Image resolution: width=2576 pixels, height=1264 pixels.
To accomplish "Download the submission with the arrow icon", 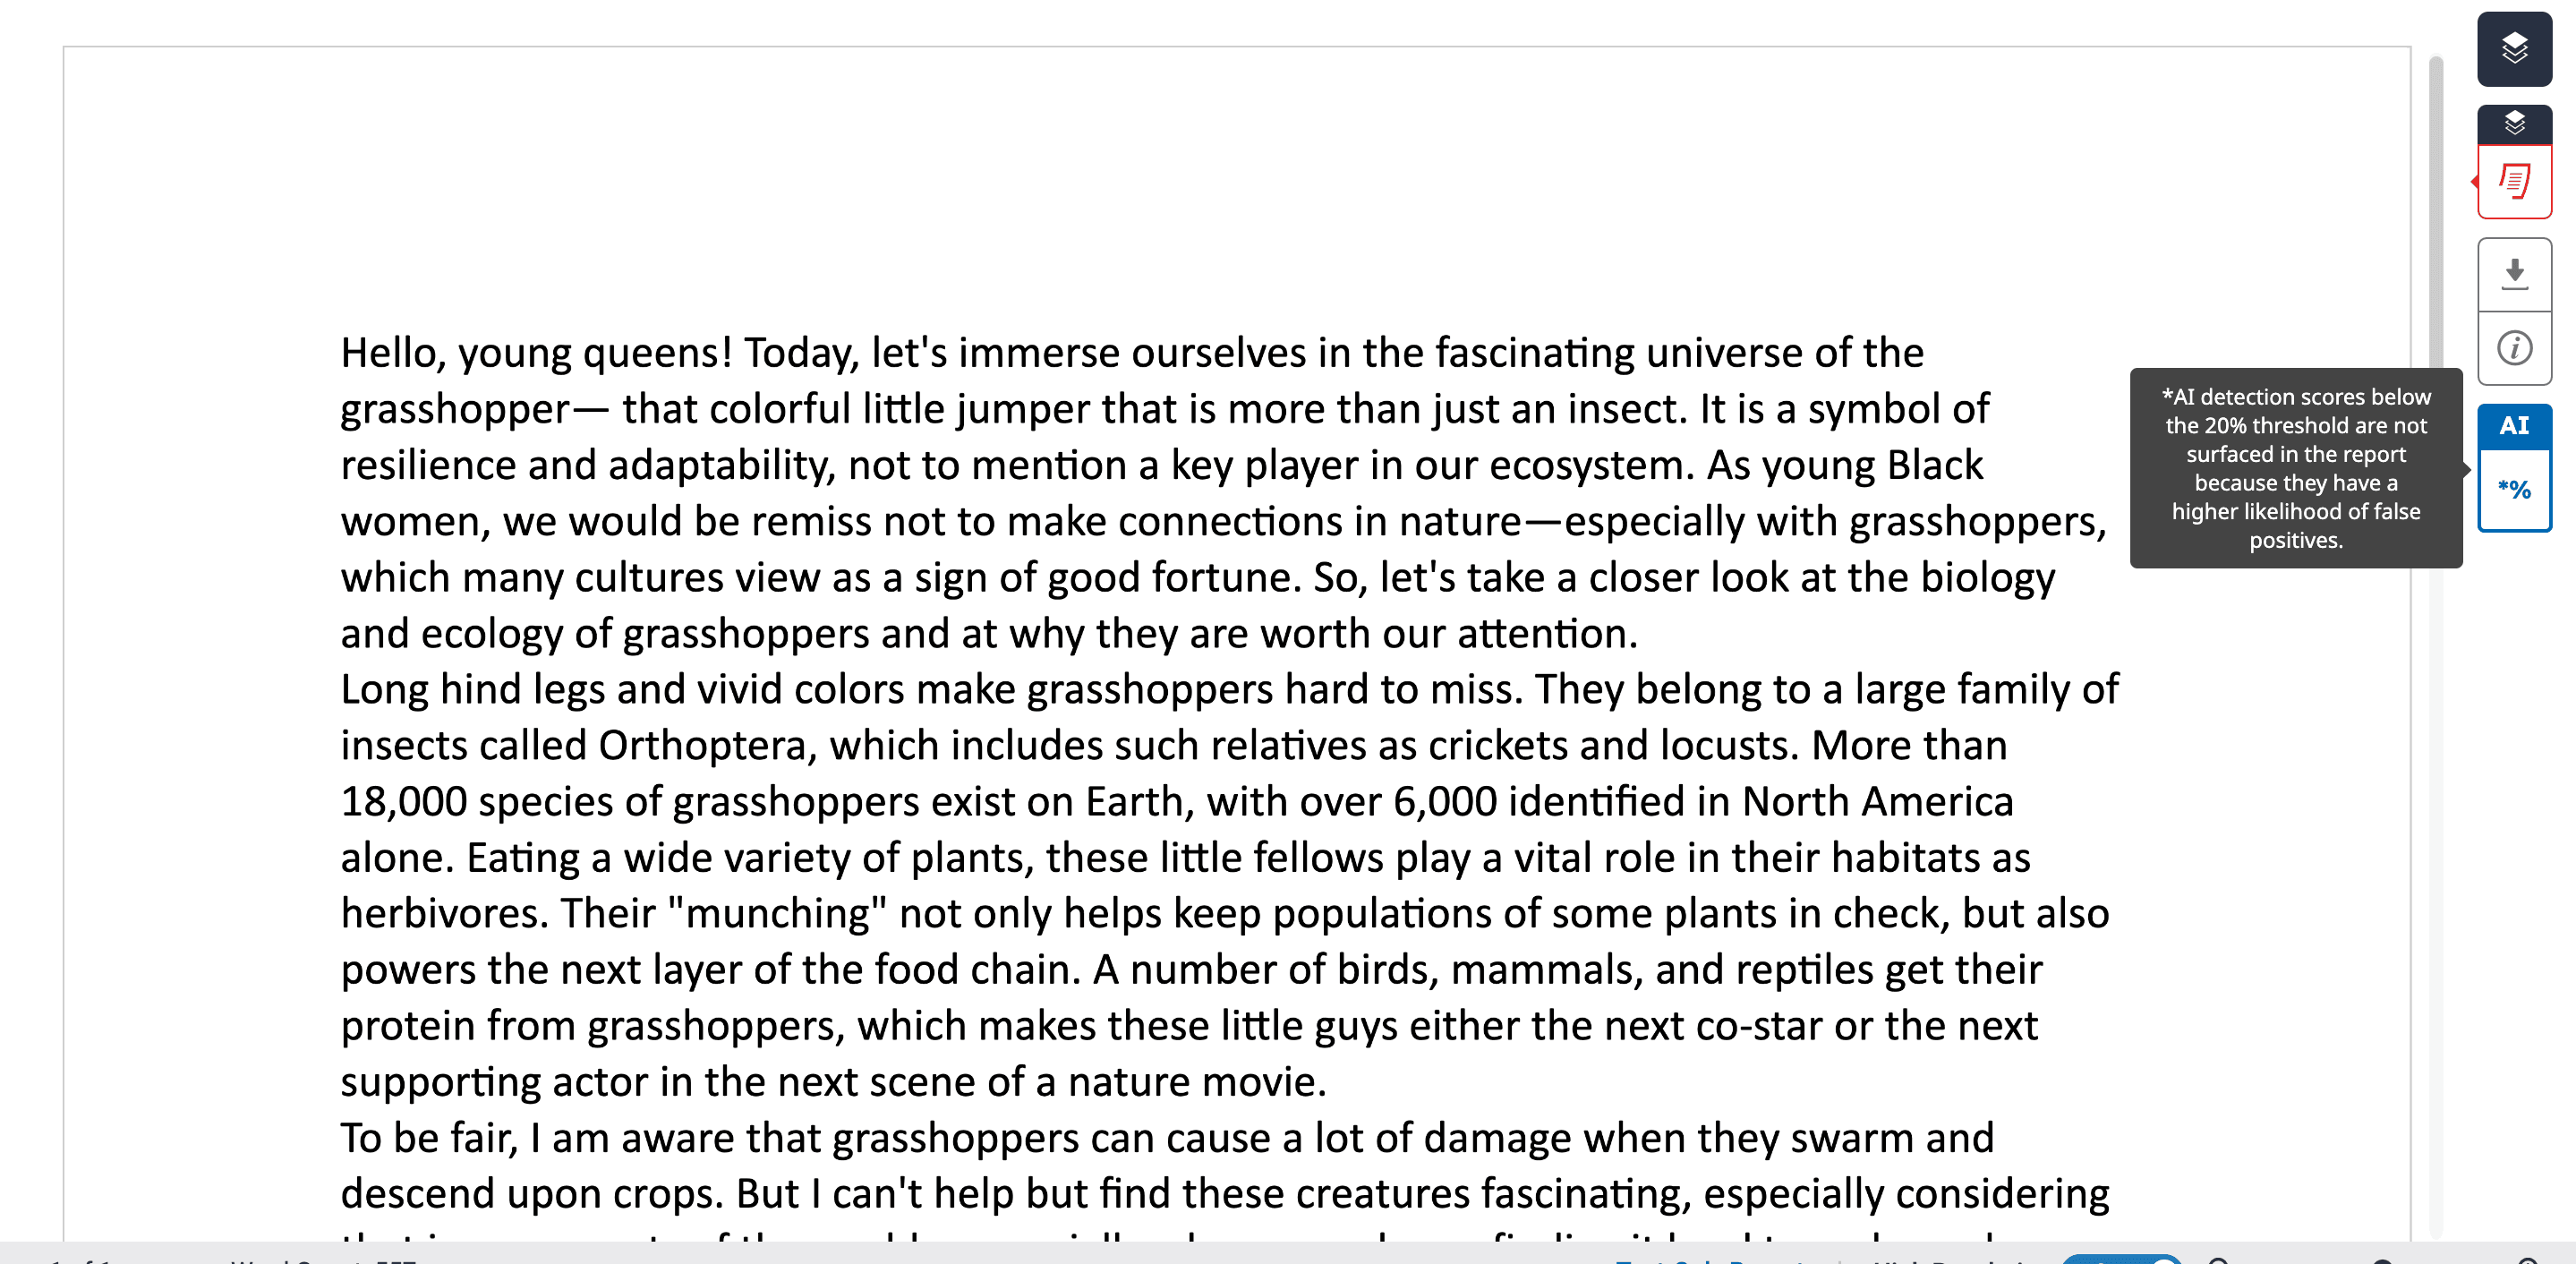I will point(2513,273).
